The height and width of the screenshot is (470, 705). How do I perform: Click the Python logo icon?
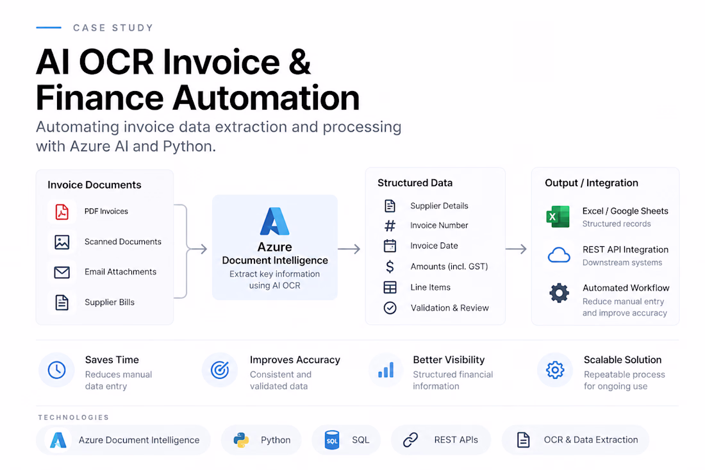[x=242, y=440]
